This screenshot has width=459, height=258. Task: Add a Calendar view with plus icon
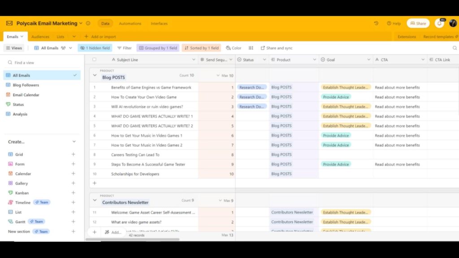click(74, 174)
